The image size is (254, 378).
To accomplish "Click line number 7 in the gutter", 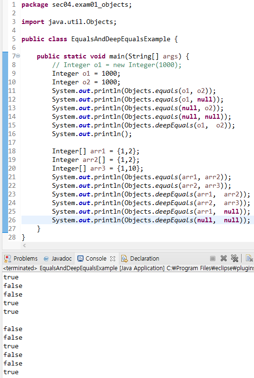I will tap(14, 56).
